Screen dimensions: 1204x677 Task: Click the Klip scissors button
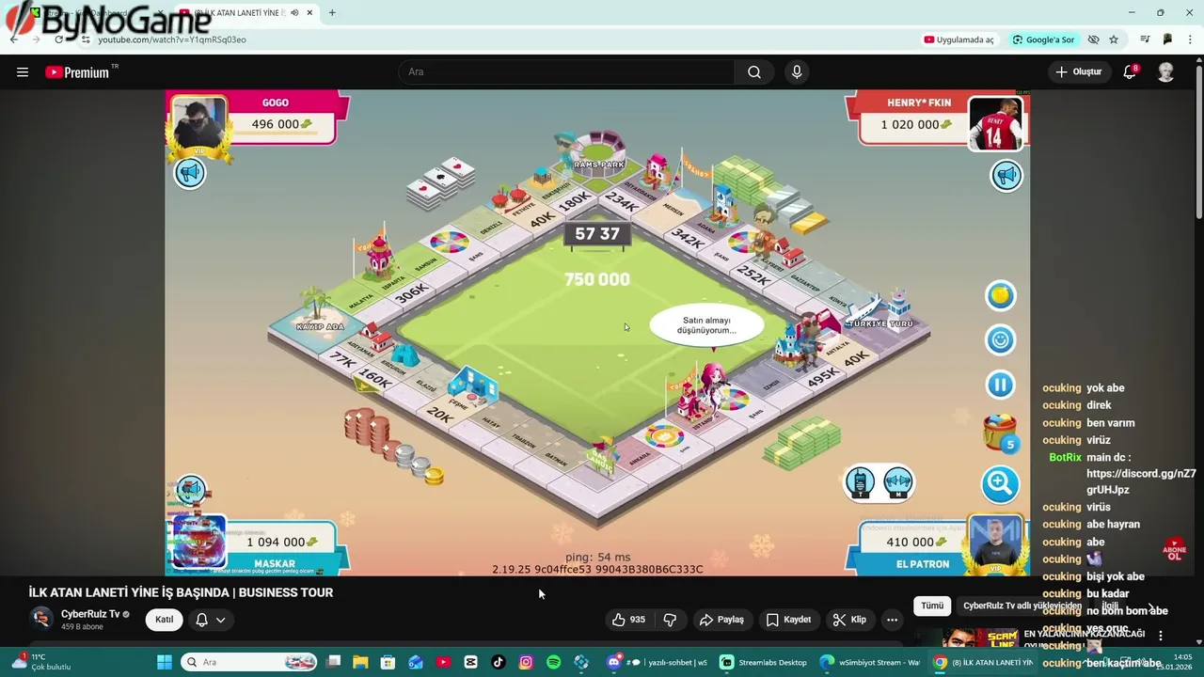(848, 620)
